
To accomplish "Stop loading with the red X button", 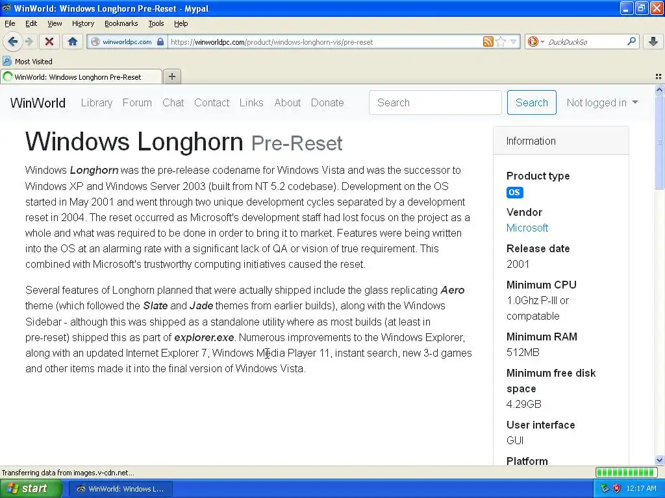I will [x=49, y=41].
